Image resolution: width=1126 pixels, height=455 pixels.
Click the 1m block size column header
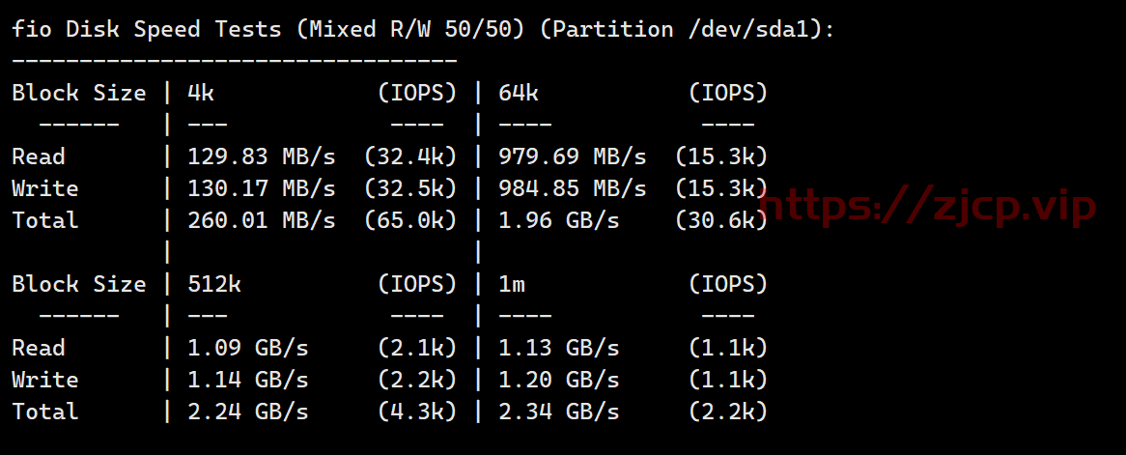pos(512,284)
